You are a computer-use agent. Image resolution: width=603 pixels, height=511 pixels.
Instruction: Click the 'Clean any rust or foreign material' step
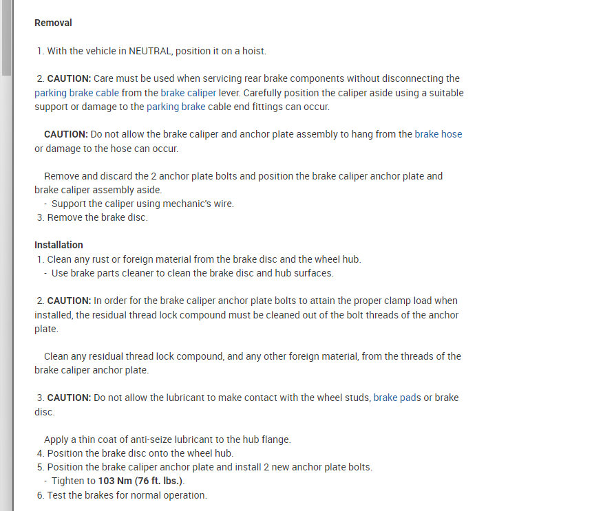(204, 259)
